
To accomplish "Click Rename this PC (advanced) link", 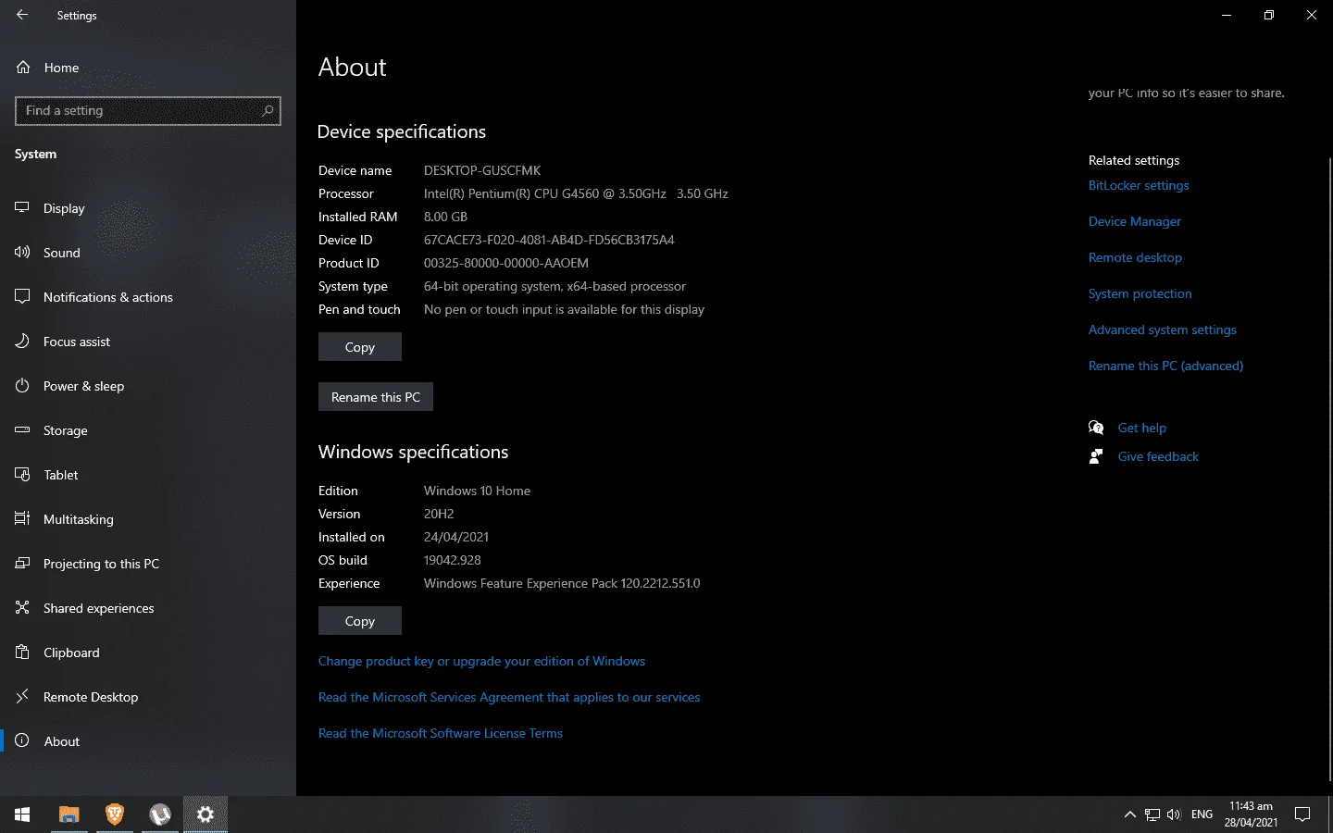I will click(x=1166, y=366).
